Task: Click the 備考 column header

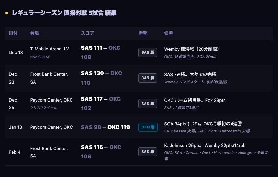Action: point(168,33)
